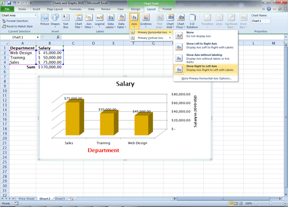The image size is (288, 207).
Task: Click the Up/Down Bars button
Action: [x=231, y=21]
